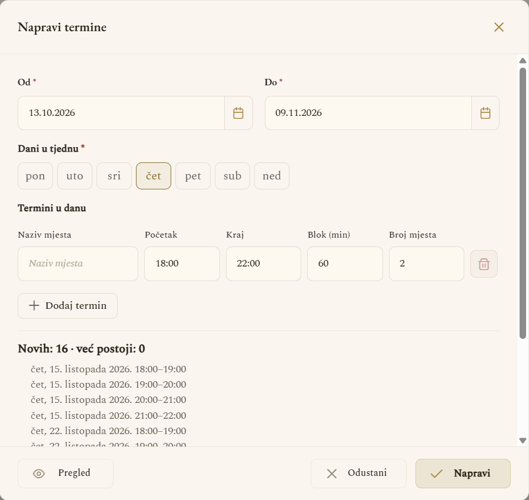Click the scrollbar up arrow

point(523,61)
